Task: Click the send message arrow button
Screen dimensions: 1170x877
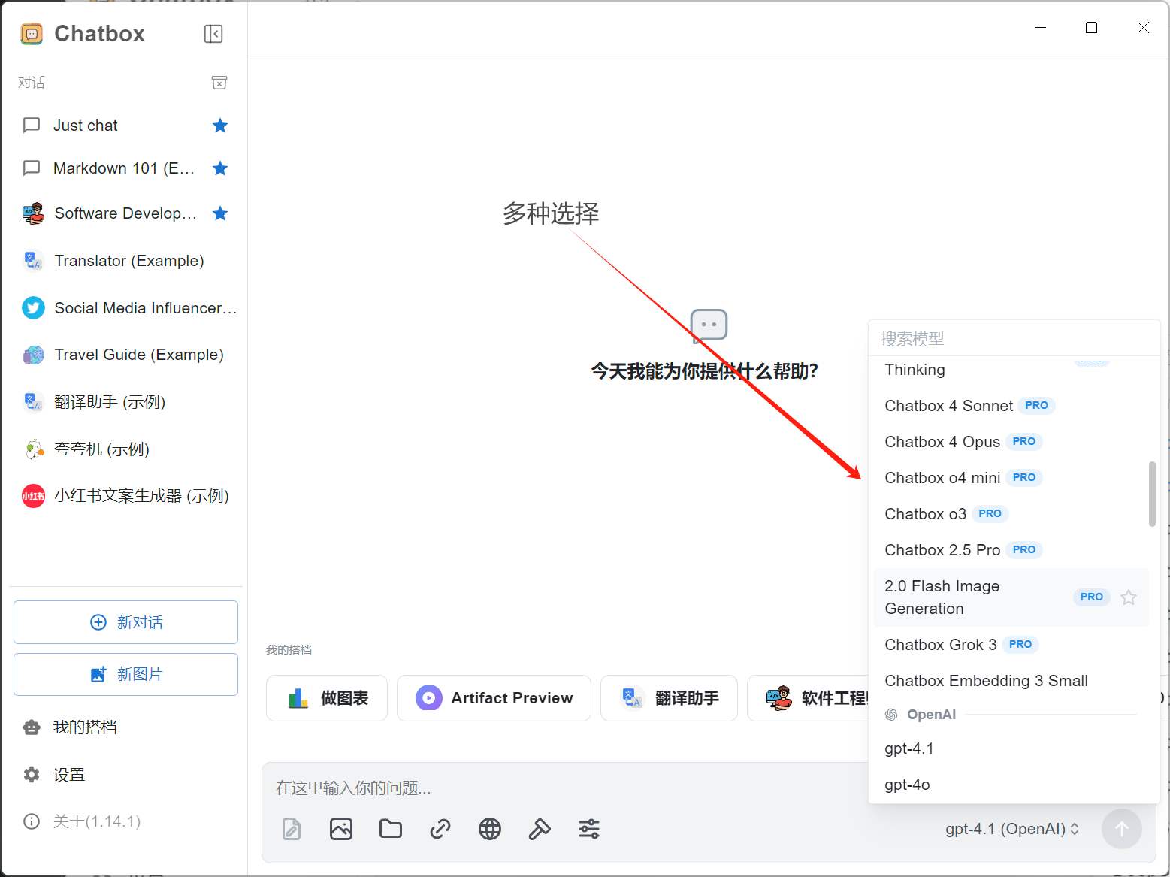Action: pyautogui.click(x=1122, y=829)
